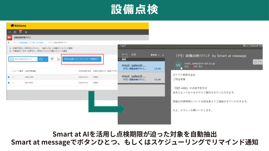Open the filter funnel icon in kintone
Viewport: 269px width, 151px height.
pyautogui.click(x=52, y=59)
